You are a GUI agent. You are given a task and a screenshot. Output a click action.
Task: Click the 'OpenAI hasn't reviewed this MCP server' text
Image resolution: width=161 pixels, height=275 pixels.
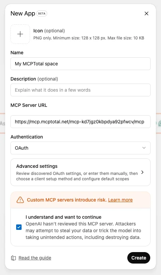point(83,231)
